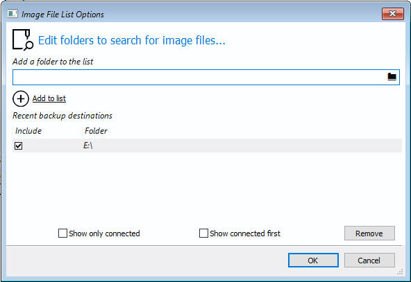Uncheck the Include box for E:\
This screenshot has width=411, height=282.
pos(18,146)
